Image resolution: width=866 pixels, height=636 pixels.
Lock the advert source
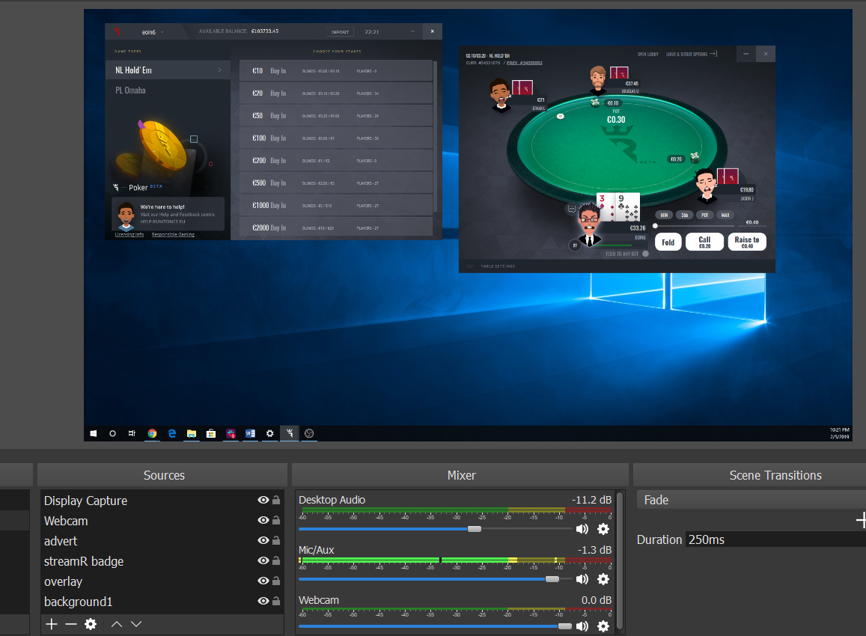(276, 540)
